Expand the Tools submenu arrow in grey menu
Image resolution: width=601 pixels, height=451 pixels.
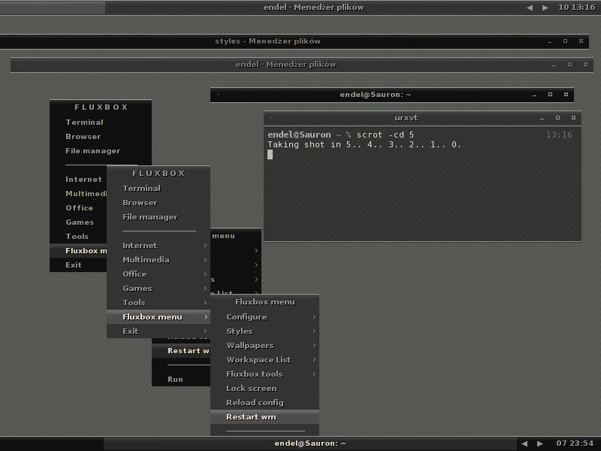pos(205,303)
